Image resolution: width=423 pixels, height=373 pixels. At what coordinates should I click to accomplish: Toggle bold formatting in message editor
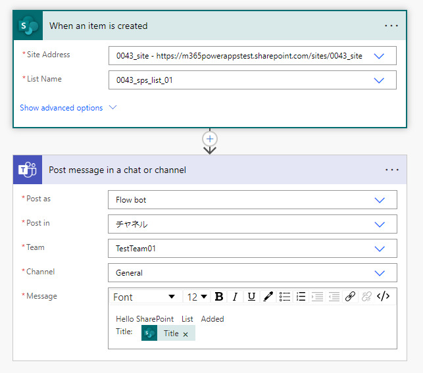pyautogui.click(x=219, y=297)
